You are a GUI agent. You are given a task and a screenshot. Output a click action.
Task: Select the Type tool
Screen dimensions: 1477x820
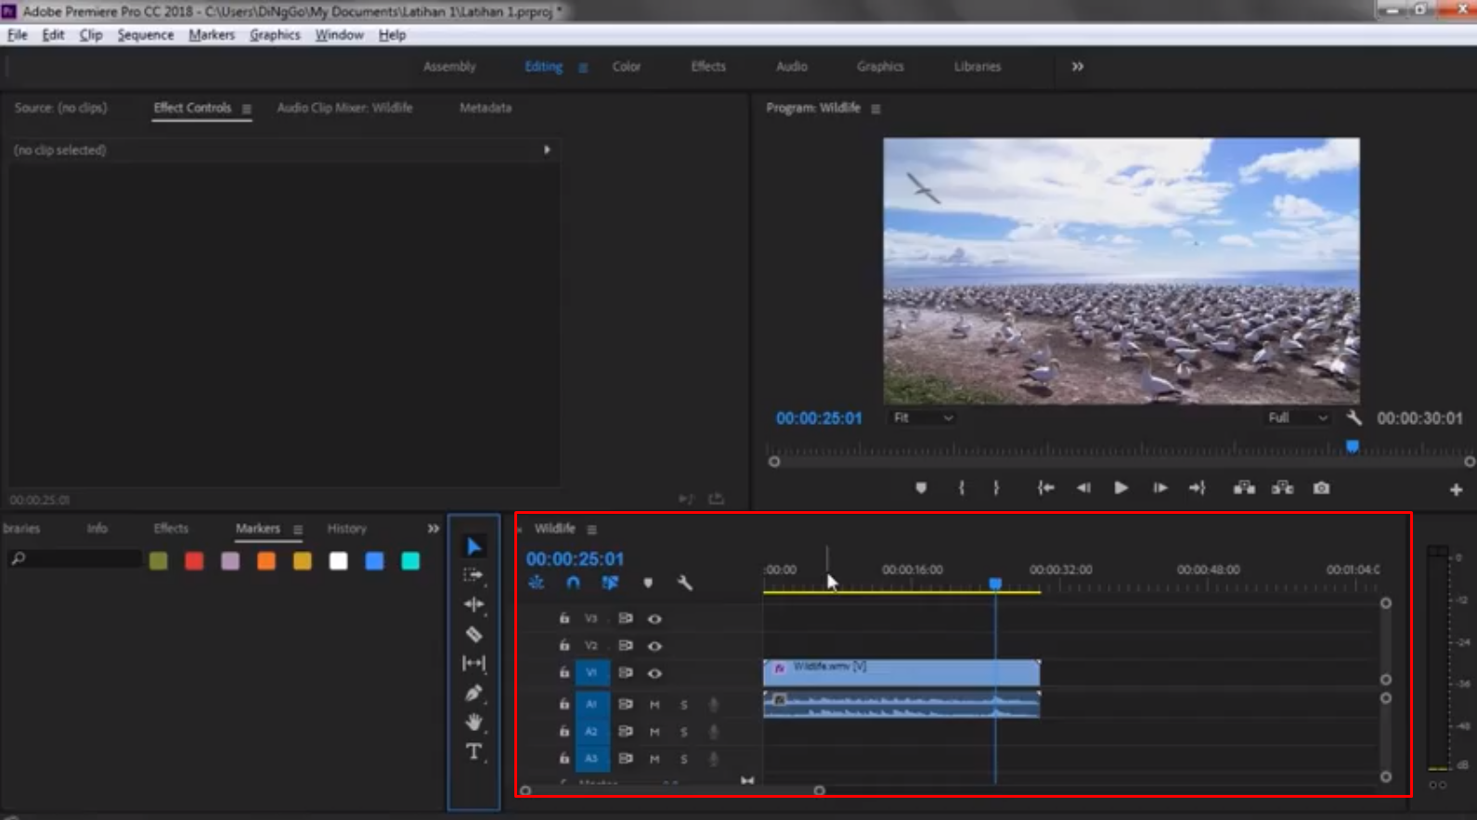point(473,751)
